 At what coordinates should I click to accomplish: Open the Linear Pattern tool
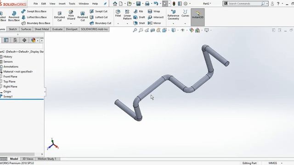pos(127,15)
